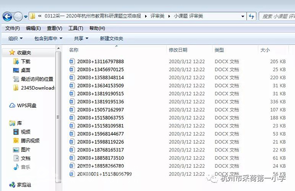295x191 pixels.
Task: Open the address bar history dropdown
Action: click(243, 16)
